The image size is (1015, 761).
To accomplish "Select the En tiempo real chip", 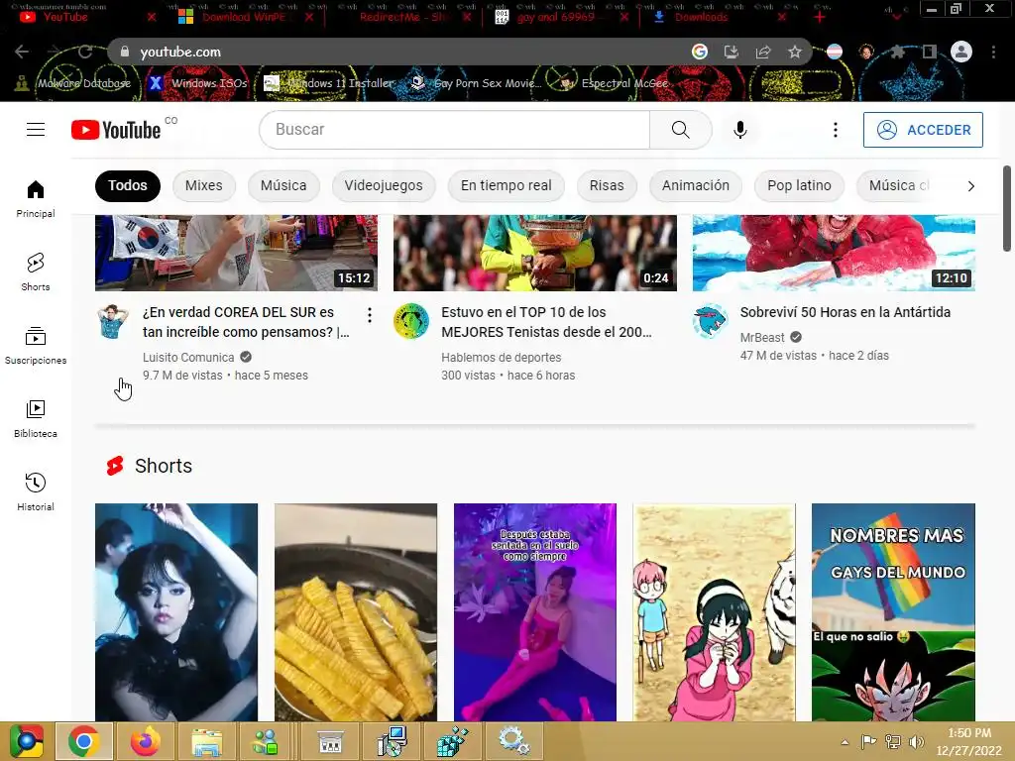I will point(507,185).
